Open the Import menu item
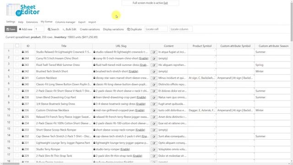Viewport: 293px width, 165px height. coord(92,22)
